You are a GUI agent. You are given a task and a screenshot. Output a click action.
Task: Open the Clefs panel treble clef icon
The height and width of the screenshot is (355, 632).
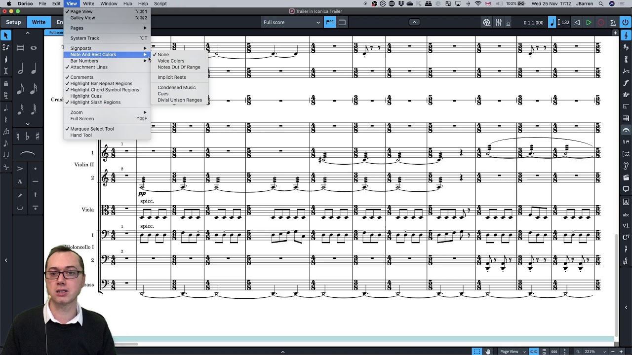click(626, 35)
